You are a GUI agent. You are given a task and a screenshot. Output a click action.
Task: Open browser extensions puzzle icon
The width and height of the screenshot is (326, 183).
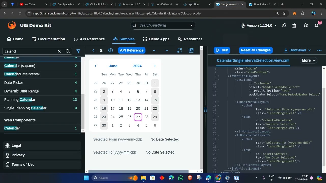(x=302, y=13)
